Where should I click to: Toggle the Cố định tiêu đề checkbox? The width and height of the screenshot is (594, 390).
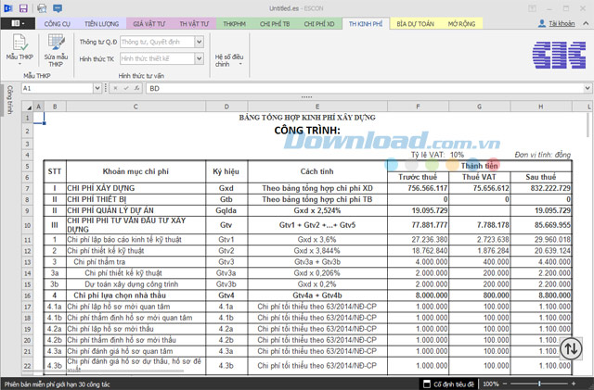(x=426, y=383)
